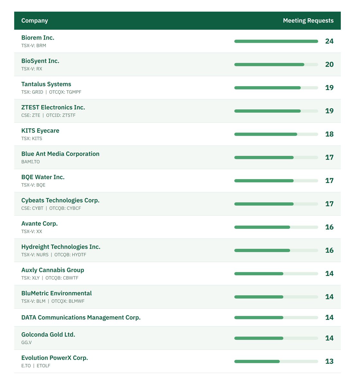
Task: Click DATA Communications Management count 14
Action: pyautogui.click(x=329, y=317)
